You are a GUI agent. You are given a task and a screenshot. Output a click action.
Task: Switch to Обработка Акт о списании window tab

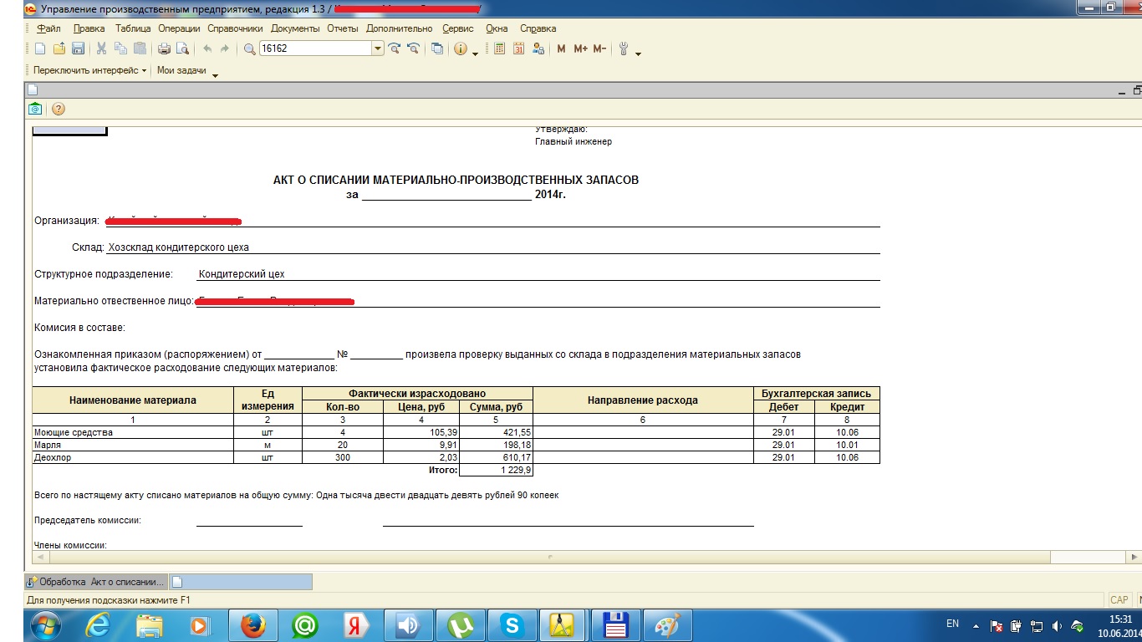[95, 582]
